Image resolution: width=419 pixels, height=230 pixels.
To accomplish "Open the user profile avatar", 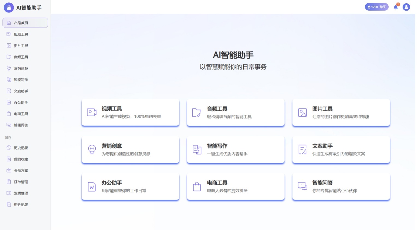I will click(406, 7).
